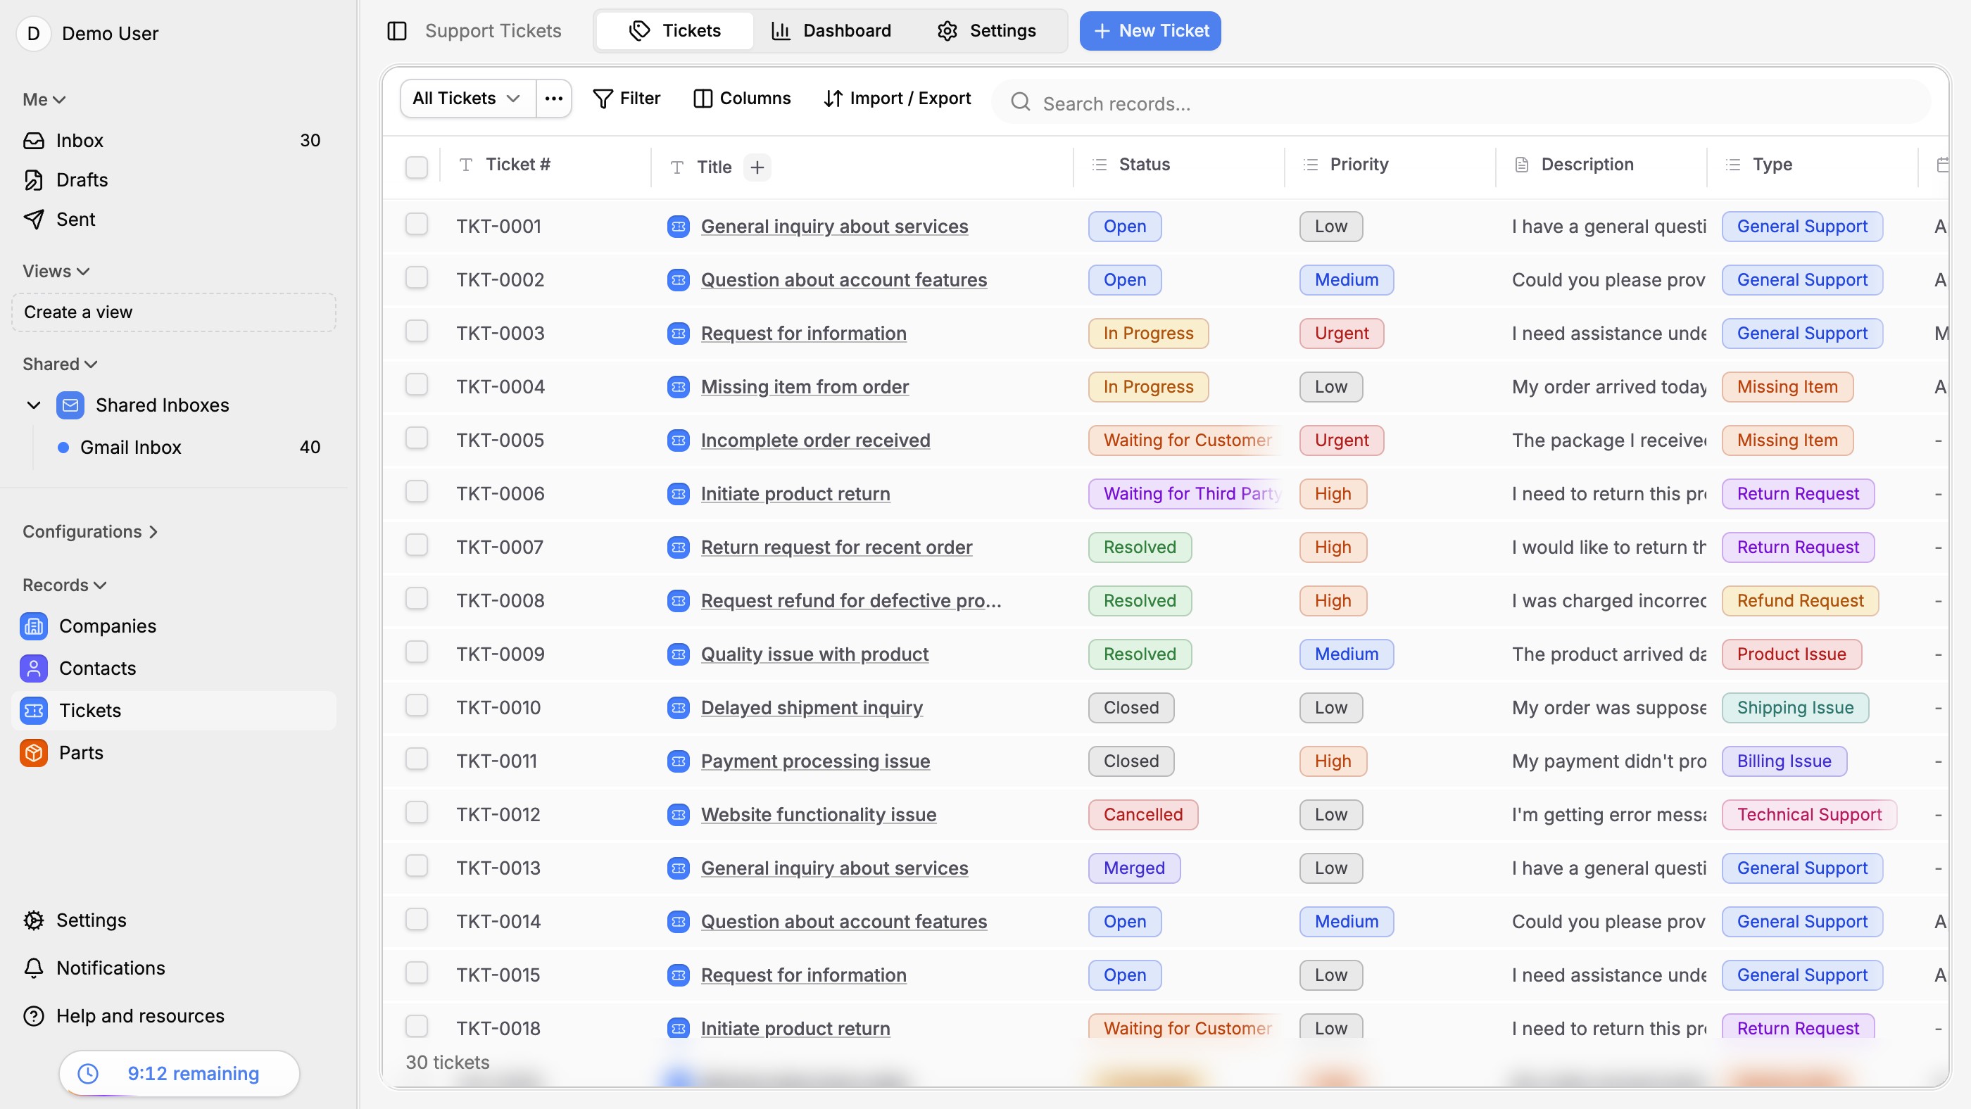Image resolution: width=1971 pixels, height=1109 pixels.
Task: Open Help and resources question icon
Action: point(34,1015)
